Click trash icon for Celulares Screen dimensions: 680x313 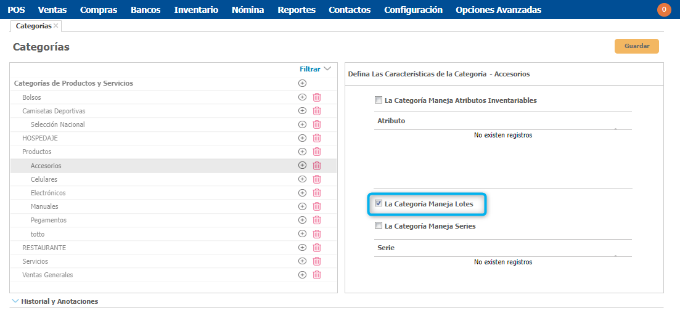tap(317, 179)
